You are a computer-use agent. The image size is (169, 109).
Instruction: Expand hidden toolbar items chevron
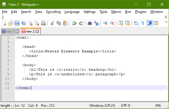(x=166, y=22)
